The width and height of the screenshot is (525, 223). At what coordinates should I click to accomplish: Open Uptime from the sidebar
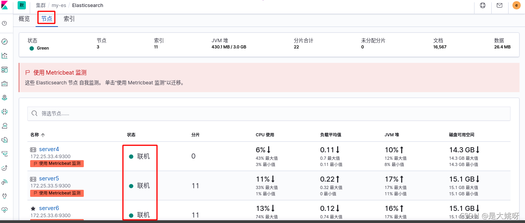click(4, 168)
